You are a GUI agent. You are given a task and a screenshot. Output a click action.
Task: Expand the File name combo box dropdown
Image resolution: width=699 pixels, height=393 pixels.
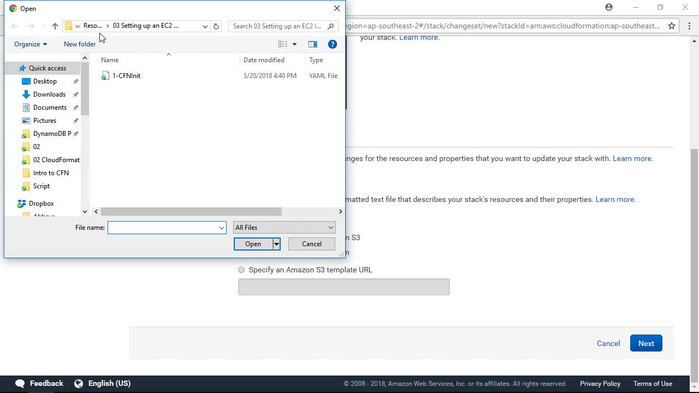(x=222, y=228)
